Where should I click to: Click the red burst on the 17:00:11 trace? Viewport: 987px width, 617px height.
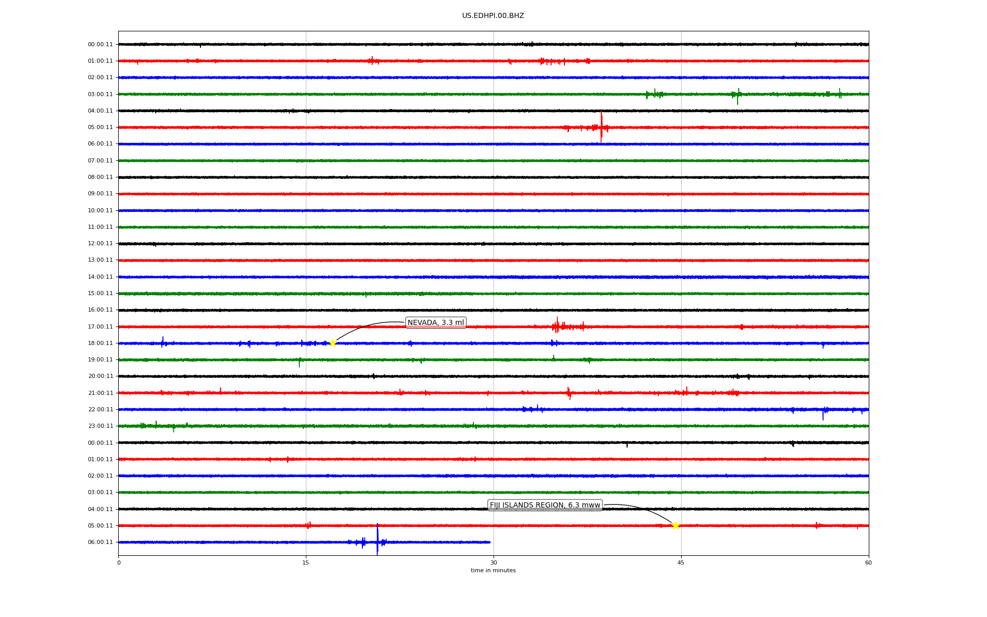557,326
